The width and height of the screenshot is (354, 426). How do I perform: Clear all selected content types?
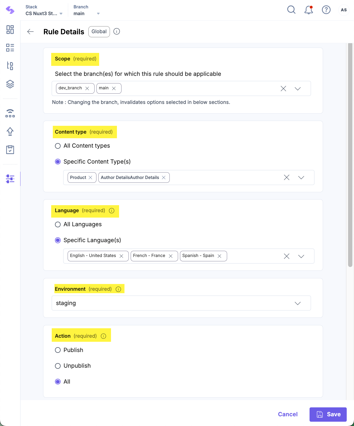coord(287,177)
